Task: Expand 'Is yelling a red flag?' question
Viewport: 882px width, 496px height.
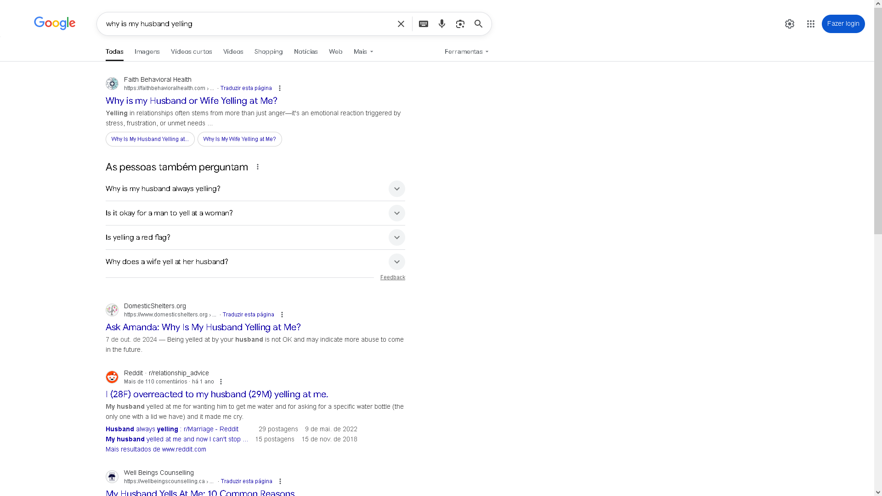Action: pyautogui.click(x=255, y=237)
